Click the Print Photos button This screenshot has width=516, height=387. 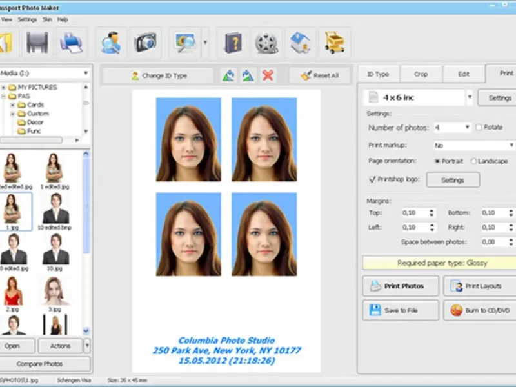[x=401, y=286]
